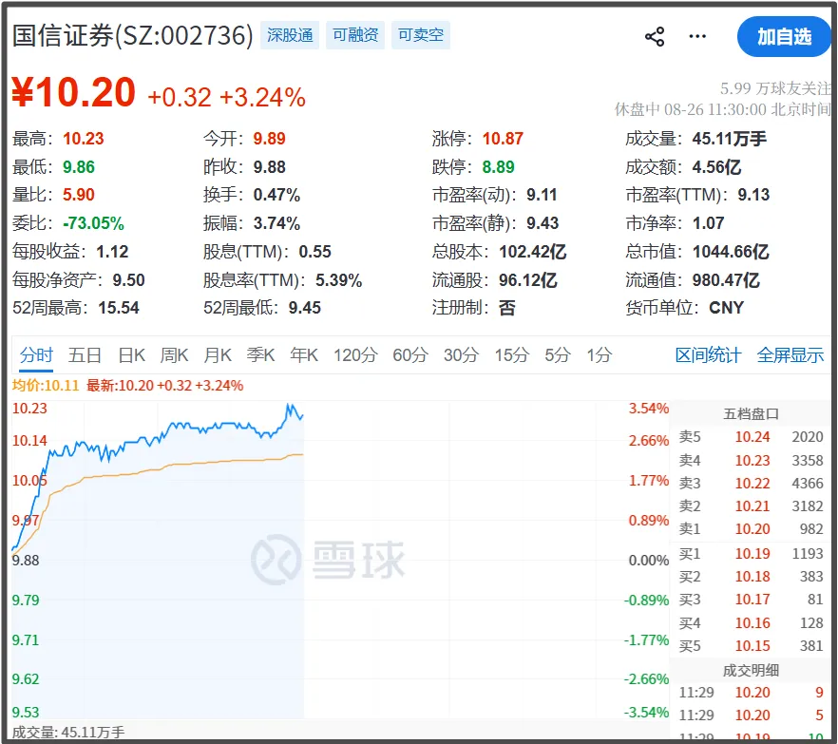Click the 振幅 value 3.74%
Image resolution: width=838 pixels, height=744 pixels.
click(x=276, y=223)
